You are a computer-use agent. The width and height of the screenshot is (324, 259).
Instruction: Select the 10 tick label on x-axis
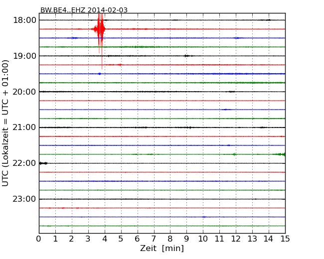[x=203, y=239]
